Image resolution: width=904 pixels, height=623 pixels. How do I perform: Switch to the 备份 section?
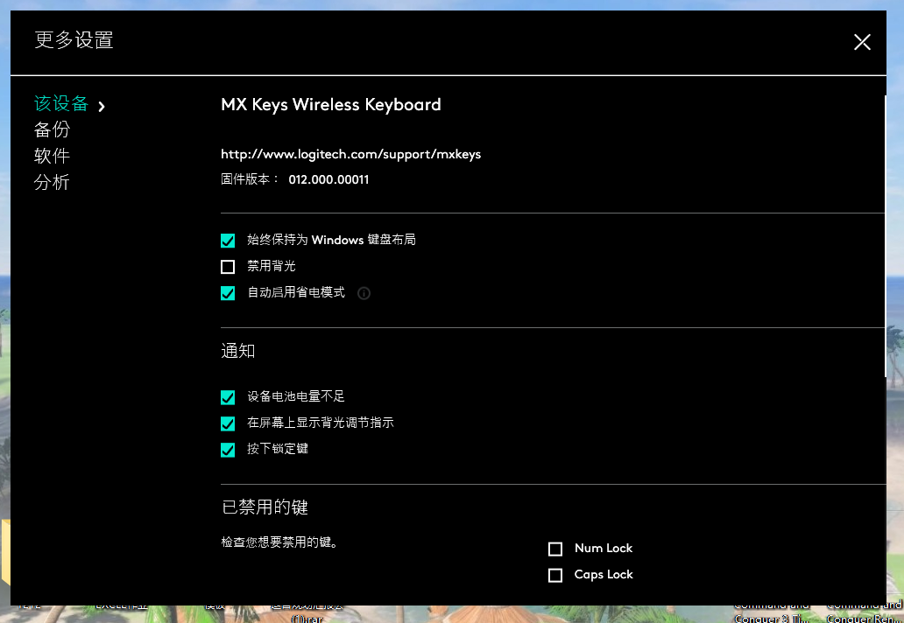pyautogui.click(x=52, y=129)
